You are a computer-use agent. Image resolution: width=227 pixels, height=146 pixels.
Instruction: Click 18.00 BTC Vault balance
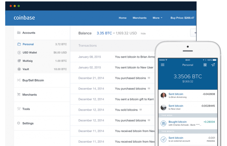(x=60, y=69)
